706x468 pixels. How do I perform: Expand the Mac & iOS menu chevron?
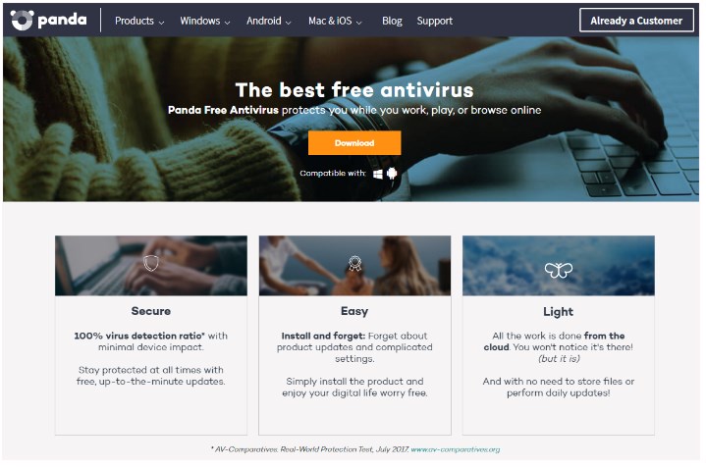point(358,22)
